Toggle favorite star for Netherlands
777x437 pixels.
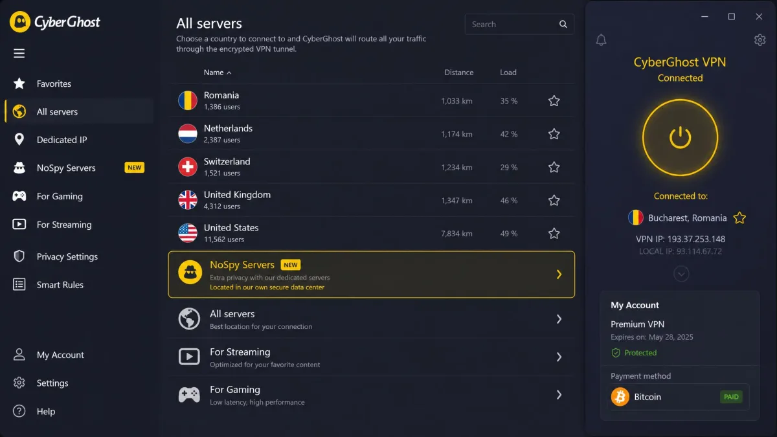pyautogui.click(x=554, y=134)
